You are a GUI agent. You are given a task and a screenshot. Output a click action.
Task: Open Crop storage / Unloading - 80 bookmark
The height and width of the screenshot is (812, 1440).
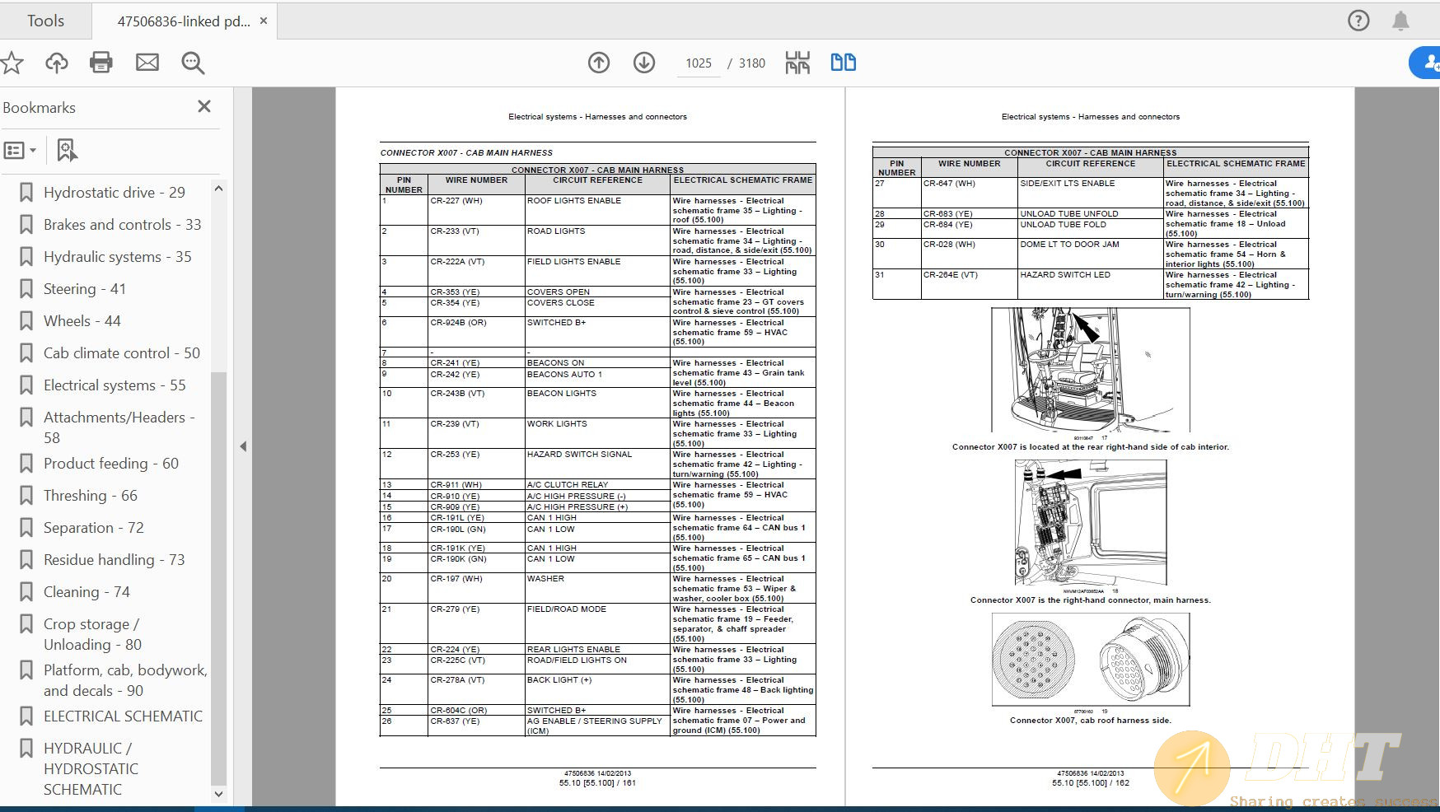(x=93, y=634)
